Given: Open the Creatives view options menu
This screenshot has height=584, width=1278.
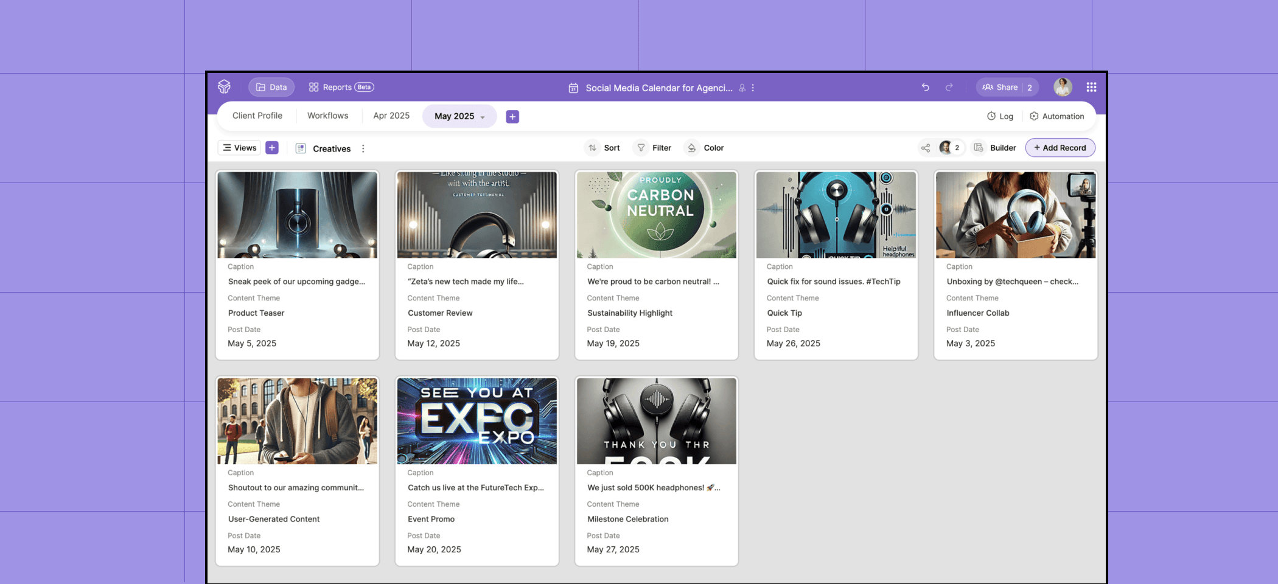Looking at the screenshot, I should [363, 148].
